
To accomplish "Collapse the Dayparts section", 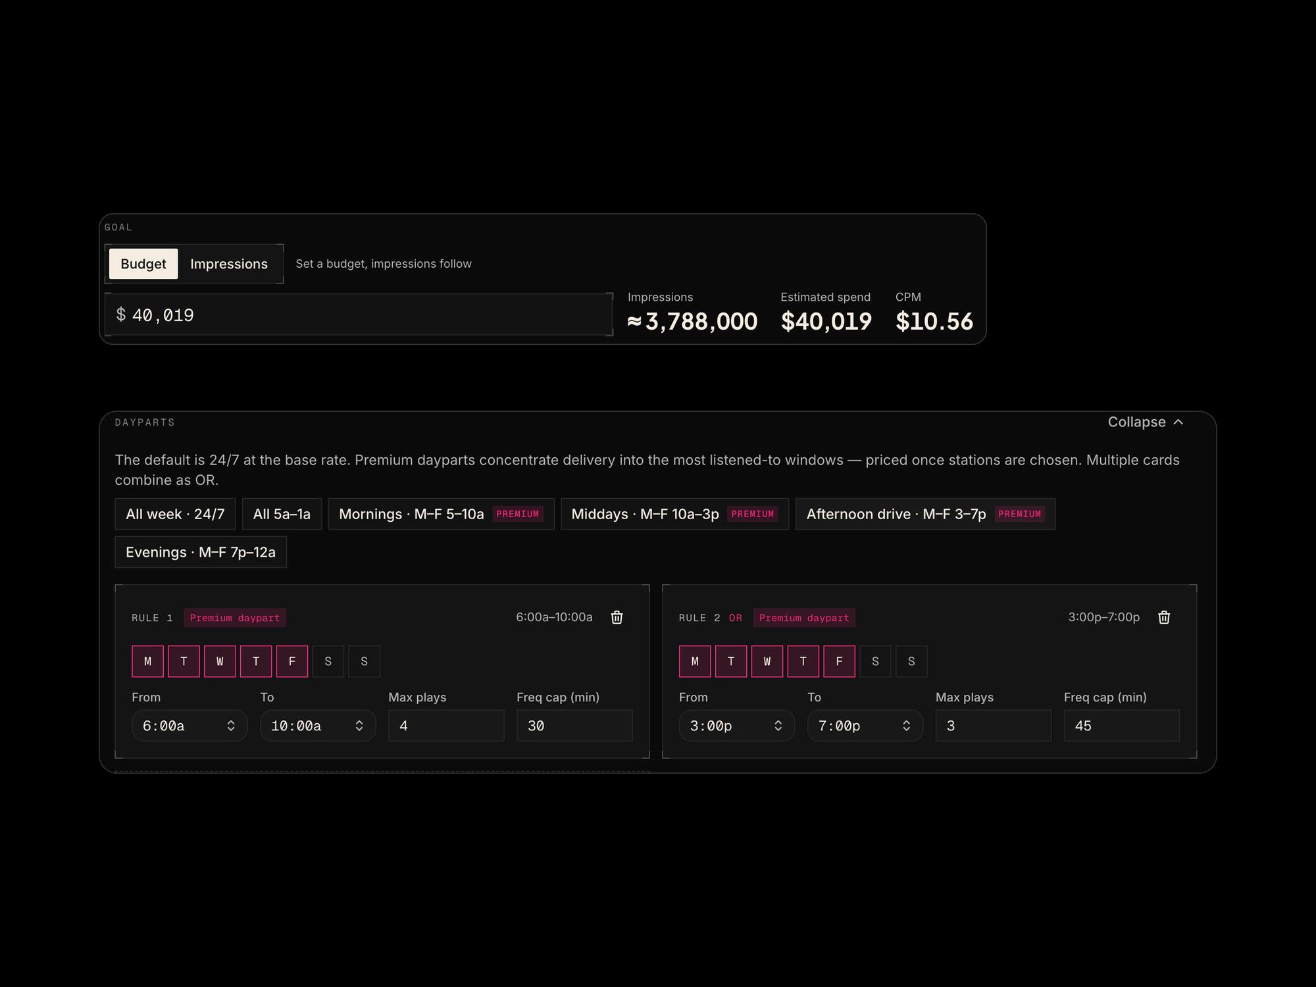I will pyautogui.click(x=1146, y=422).
